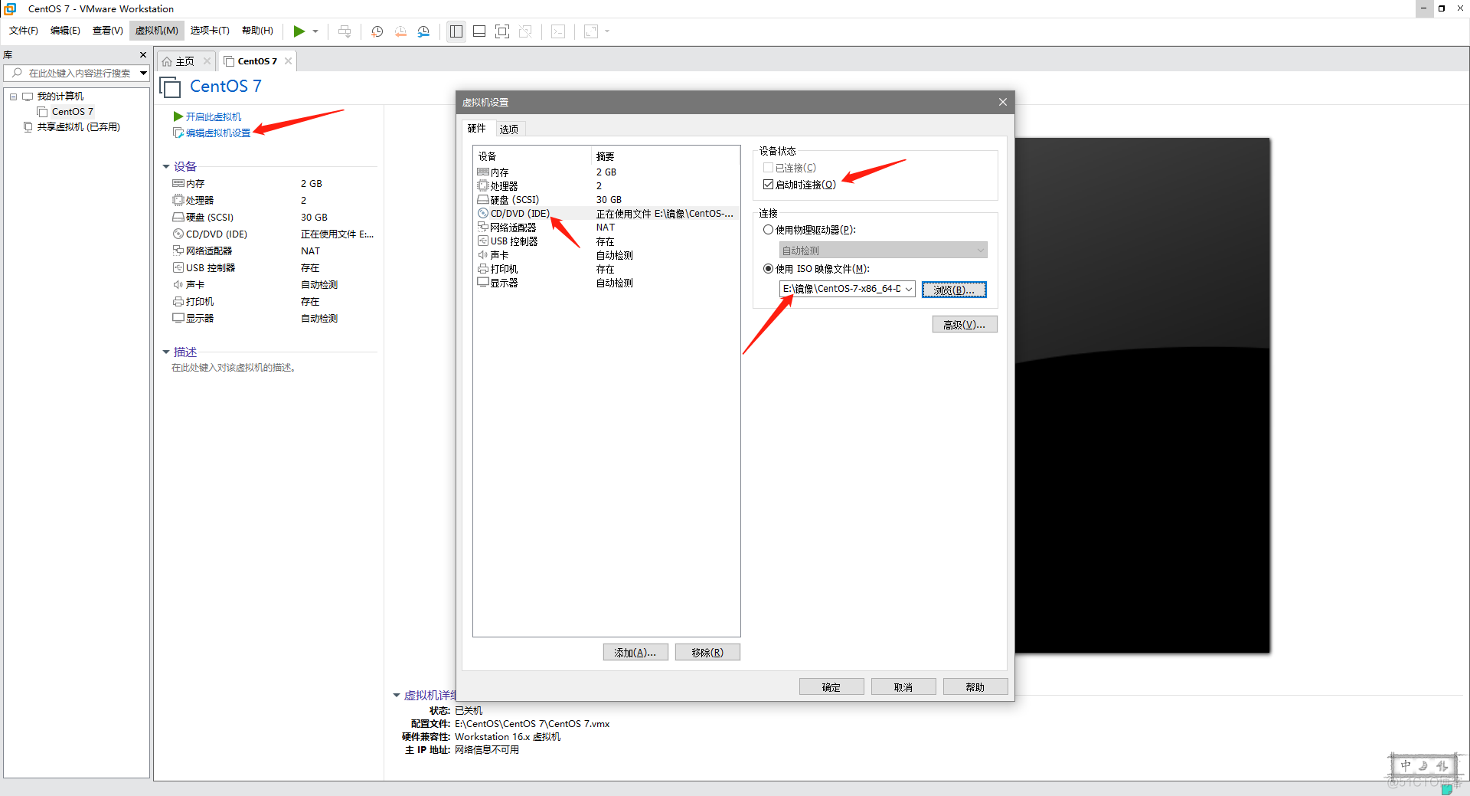Open the 查看(V) menu
The height and width of the screenshot is (796, 1470).
click(108, 31)
